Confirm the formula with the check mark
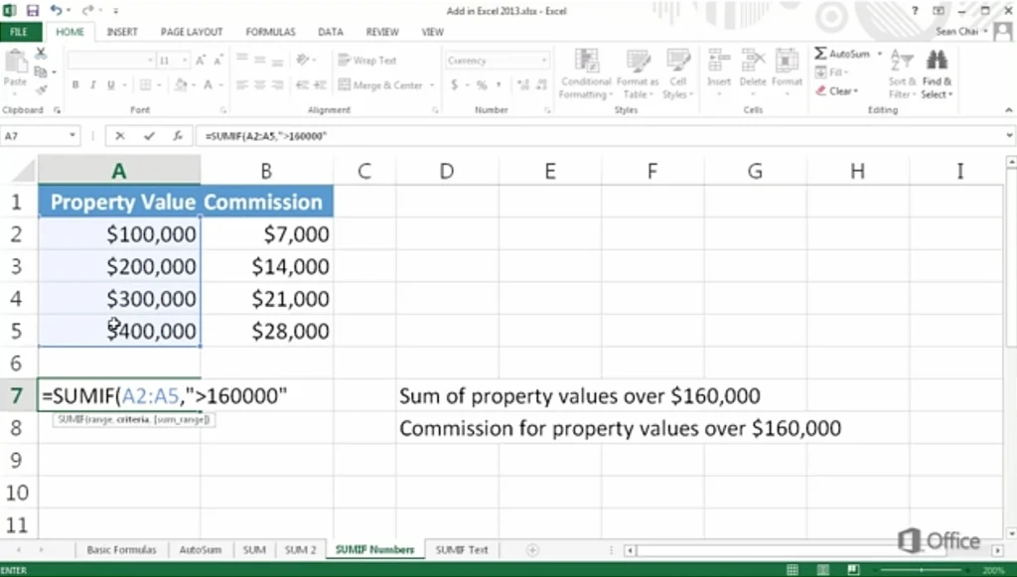 coord(149,136)
